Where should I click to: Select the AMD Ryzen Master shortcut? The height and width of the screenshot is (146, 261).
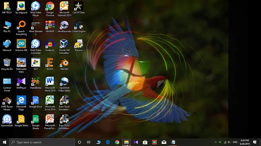pos(7,103)
